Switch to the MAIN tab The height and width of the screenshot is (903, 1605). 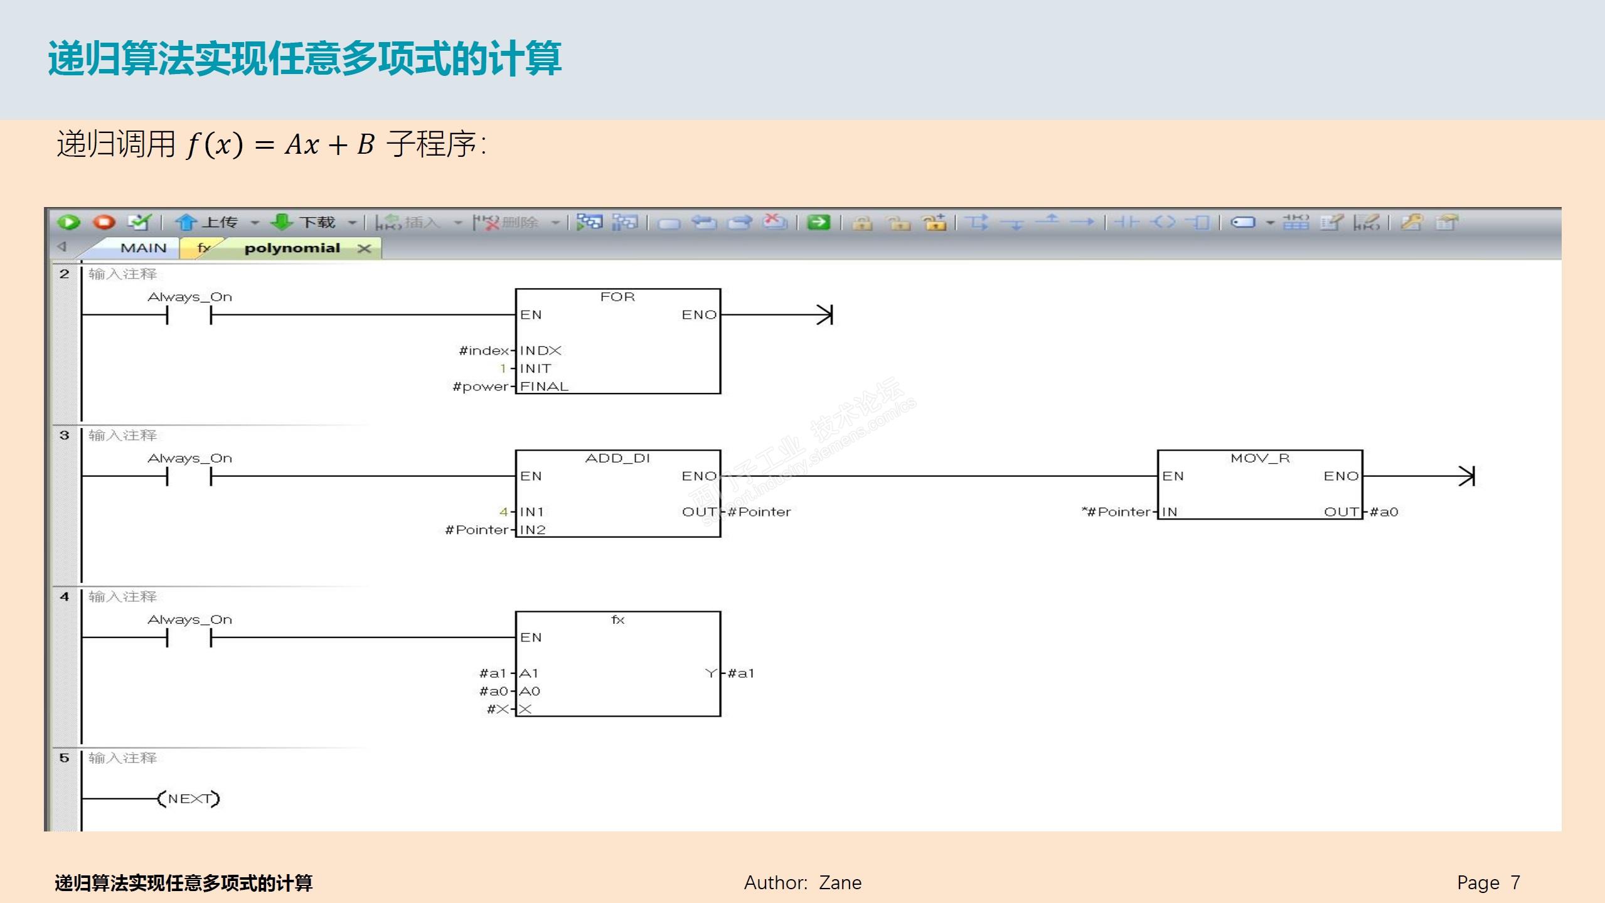(x=143, y=248)
